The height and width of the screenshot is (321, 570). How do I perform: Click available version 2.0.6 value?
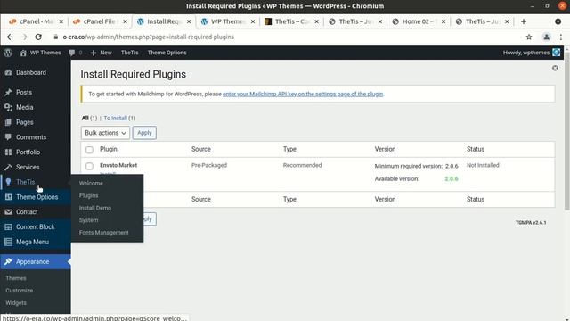coord(452,178)
